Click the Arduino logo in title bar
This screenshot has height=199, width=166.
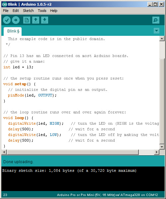[5, 4]
